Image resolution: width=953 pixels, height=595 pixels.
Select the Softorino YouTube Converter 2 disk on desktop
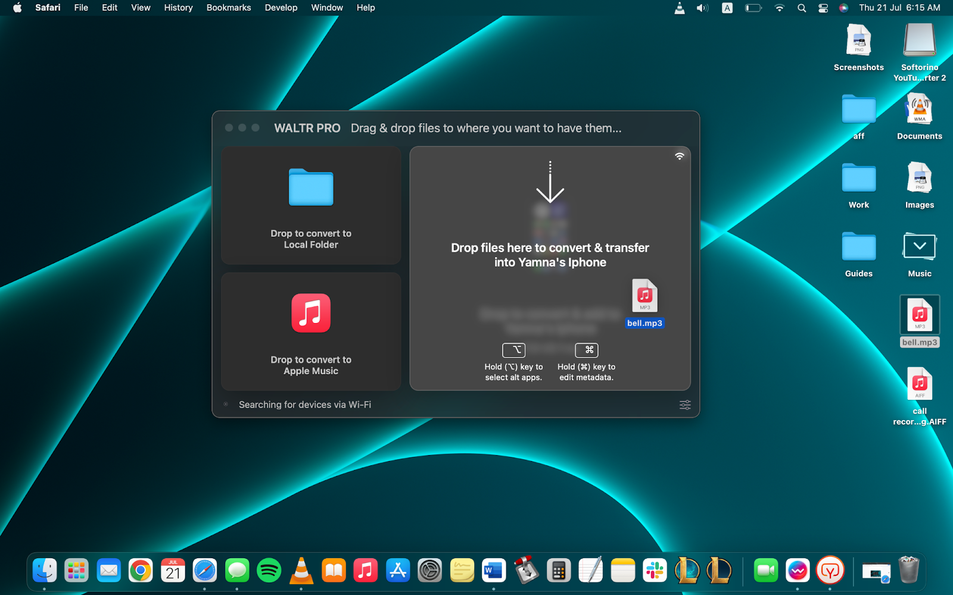920,52
